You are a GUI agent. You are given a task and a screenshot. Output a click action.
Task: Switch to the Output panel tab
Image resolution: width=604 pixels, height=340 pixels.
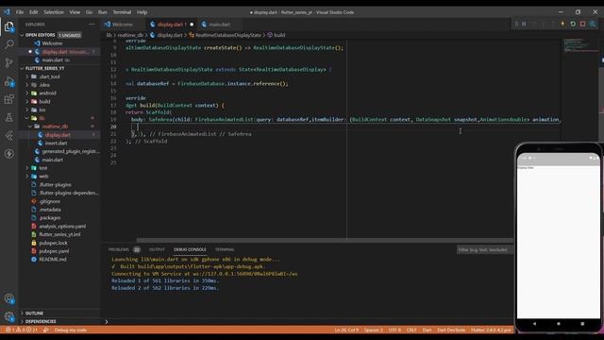157,249
